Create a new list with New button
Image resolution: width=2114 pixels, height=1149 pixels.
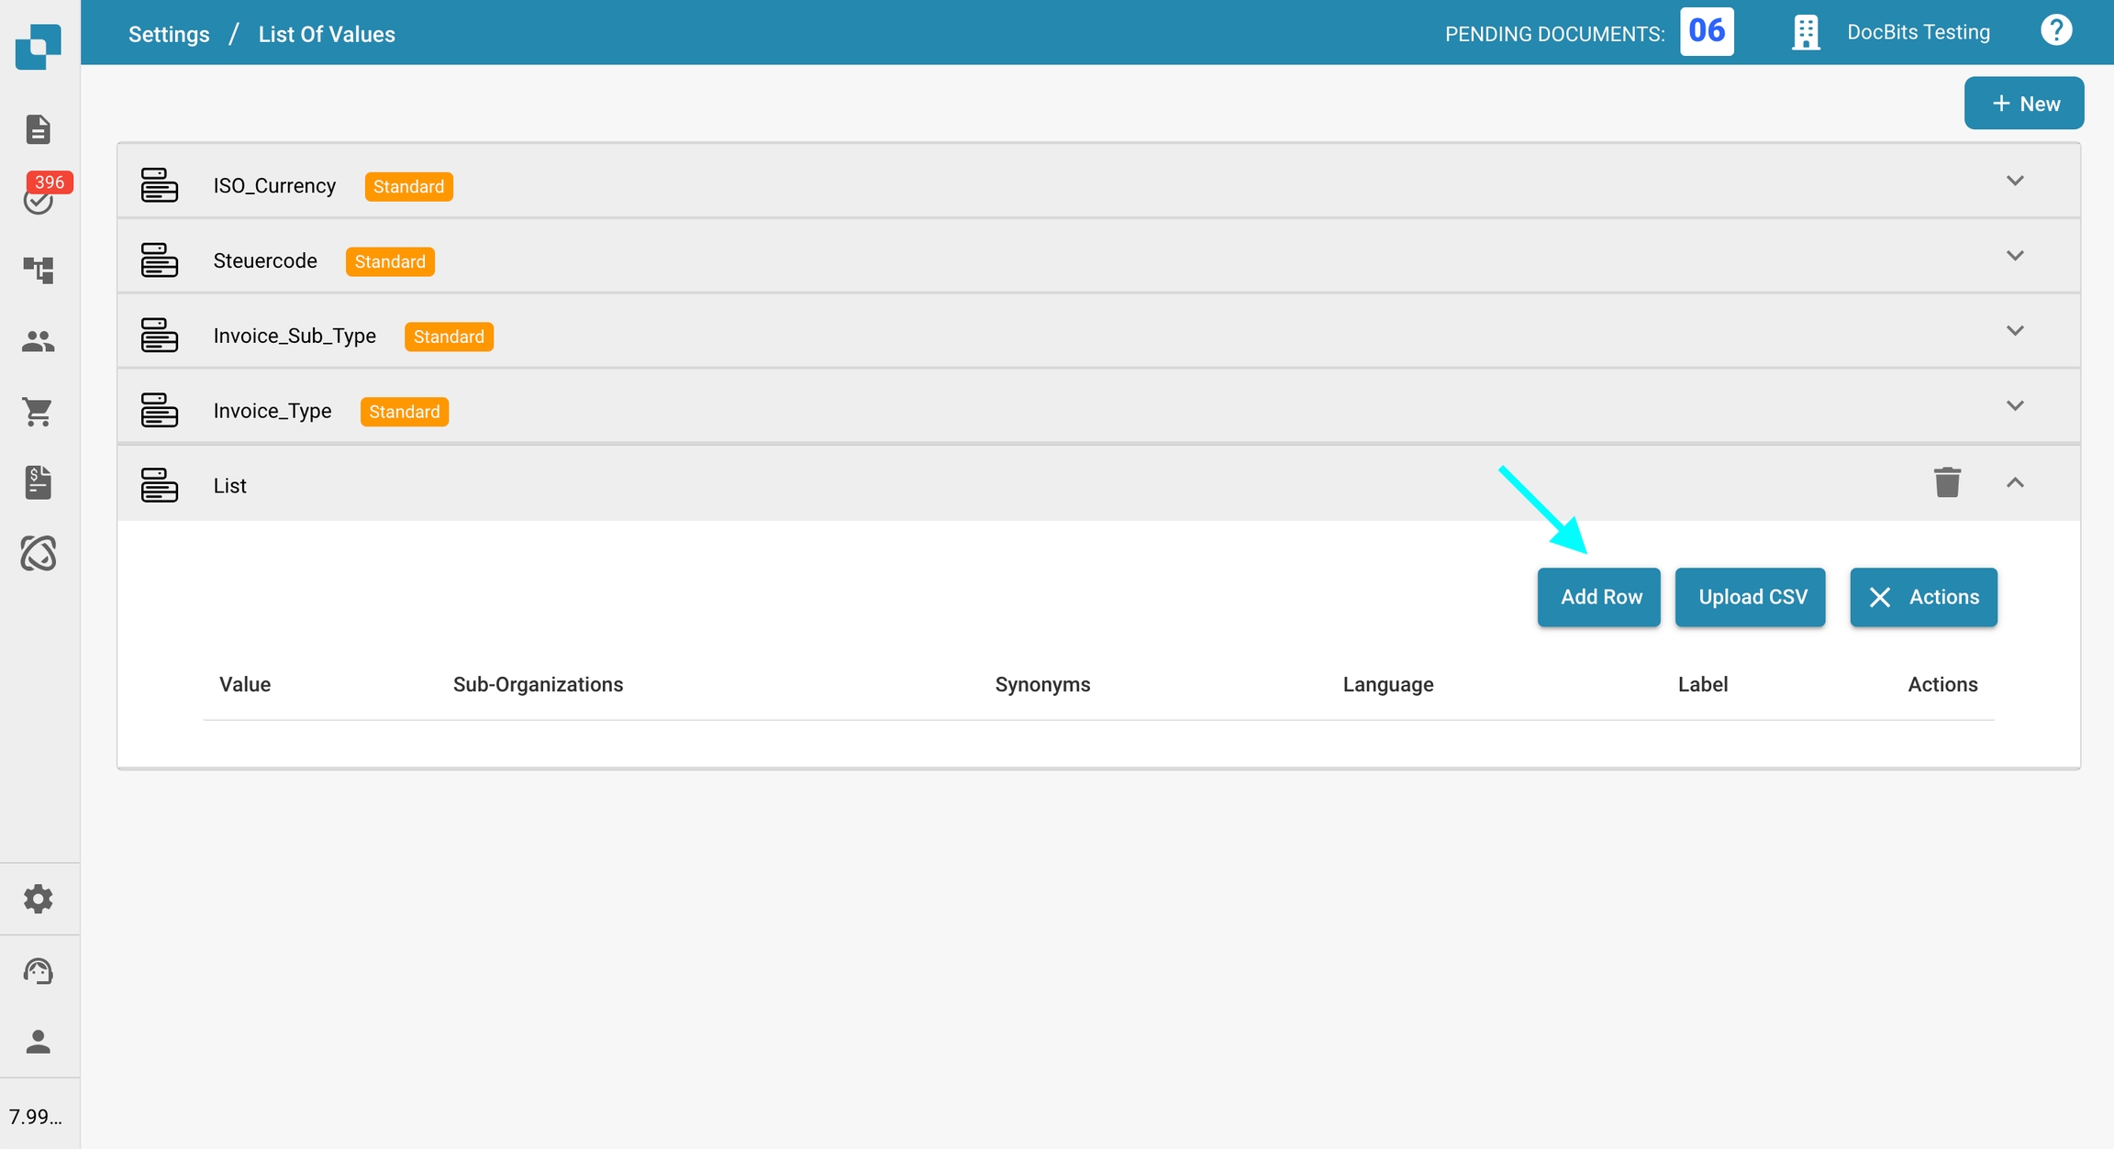tap(2024, 104)
